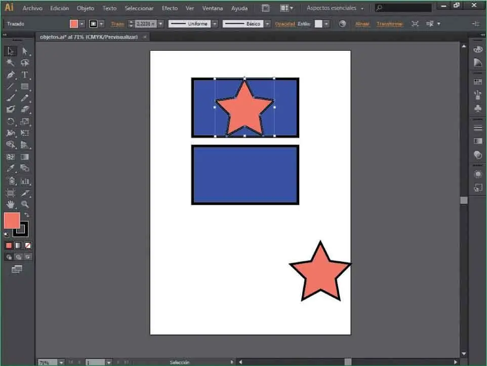Open artboard navigation dropdown

(x=108, y=362)
